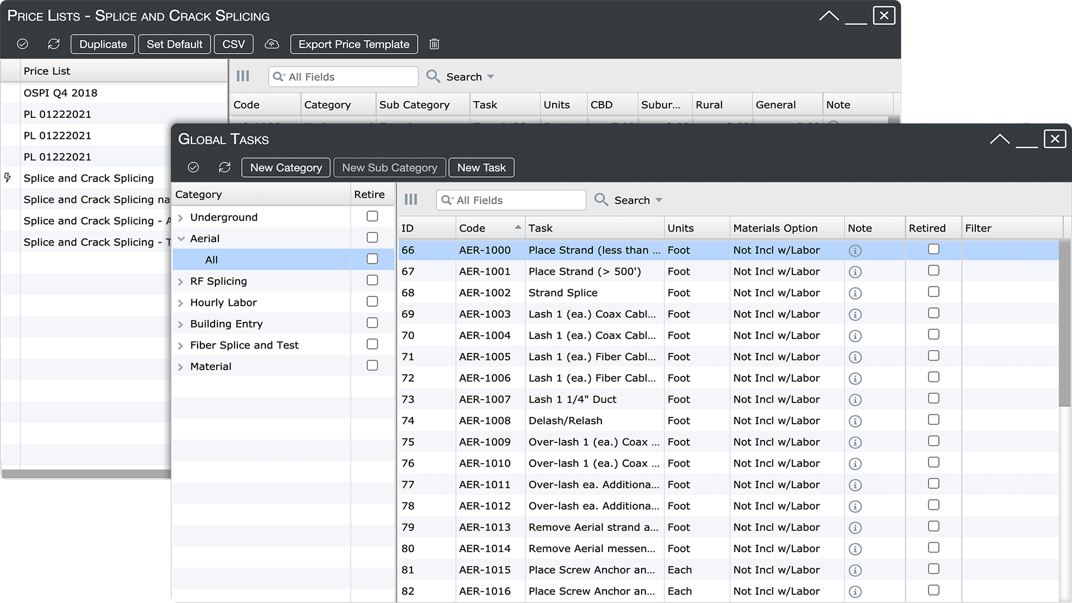The height and width of the screenshot is (603, 1072).
Task: Focus All Fields search input in Price Lists
Action: coord(343,76)
